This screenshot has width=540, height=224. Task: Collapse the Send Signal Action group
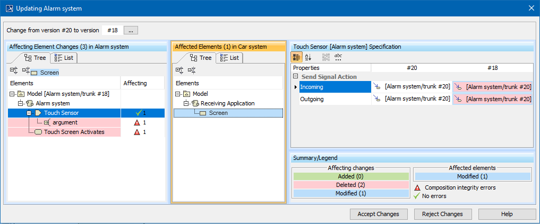click(x=295, y=77)
